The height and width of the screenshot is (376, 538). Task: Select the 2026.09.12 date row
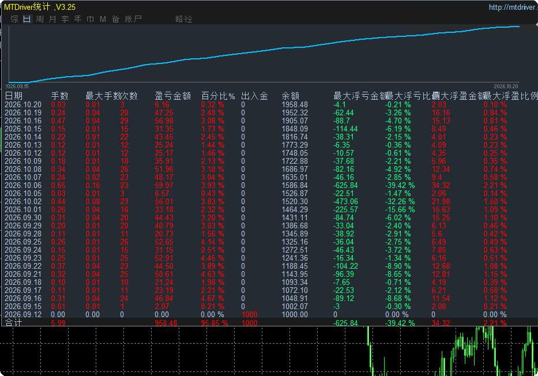[23, 314]
